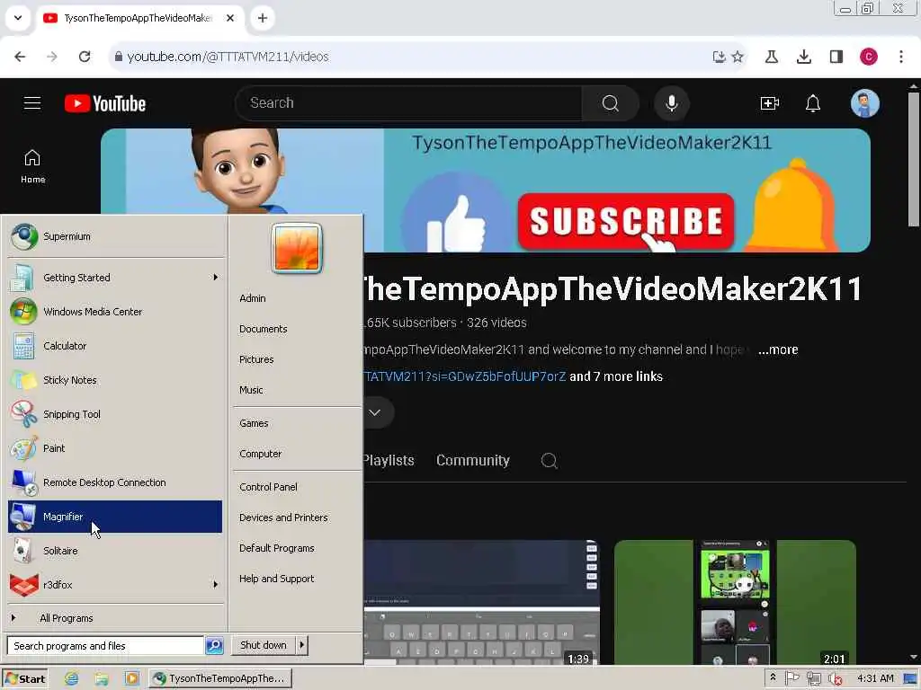Expand the chevron dropdown under channel links
921x690 pixels.
click(375, 412)
